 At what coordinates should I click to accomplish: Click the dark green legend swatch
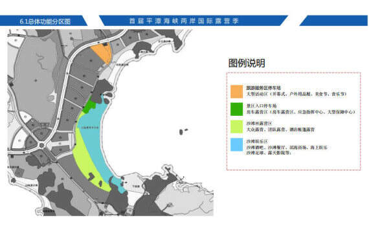click(236, 109)
